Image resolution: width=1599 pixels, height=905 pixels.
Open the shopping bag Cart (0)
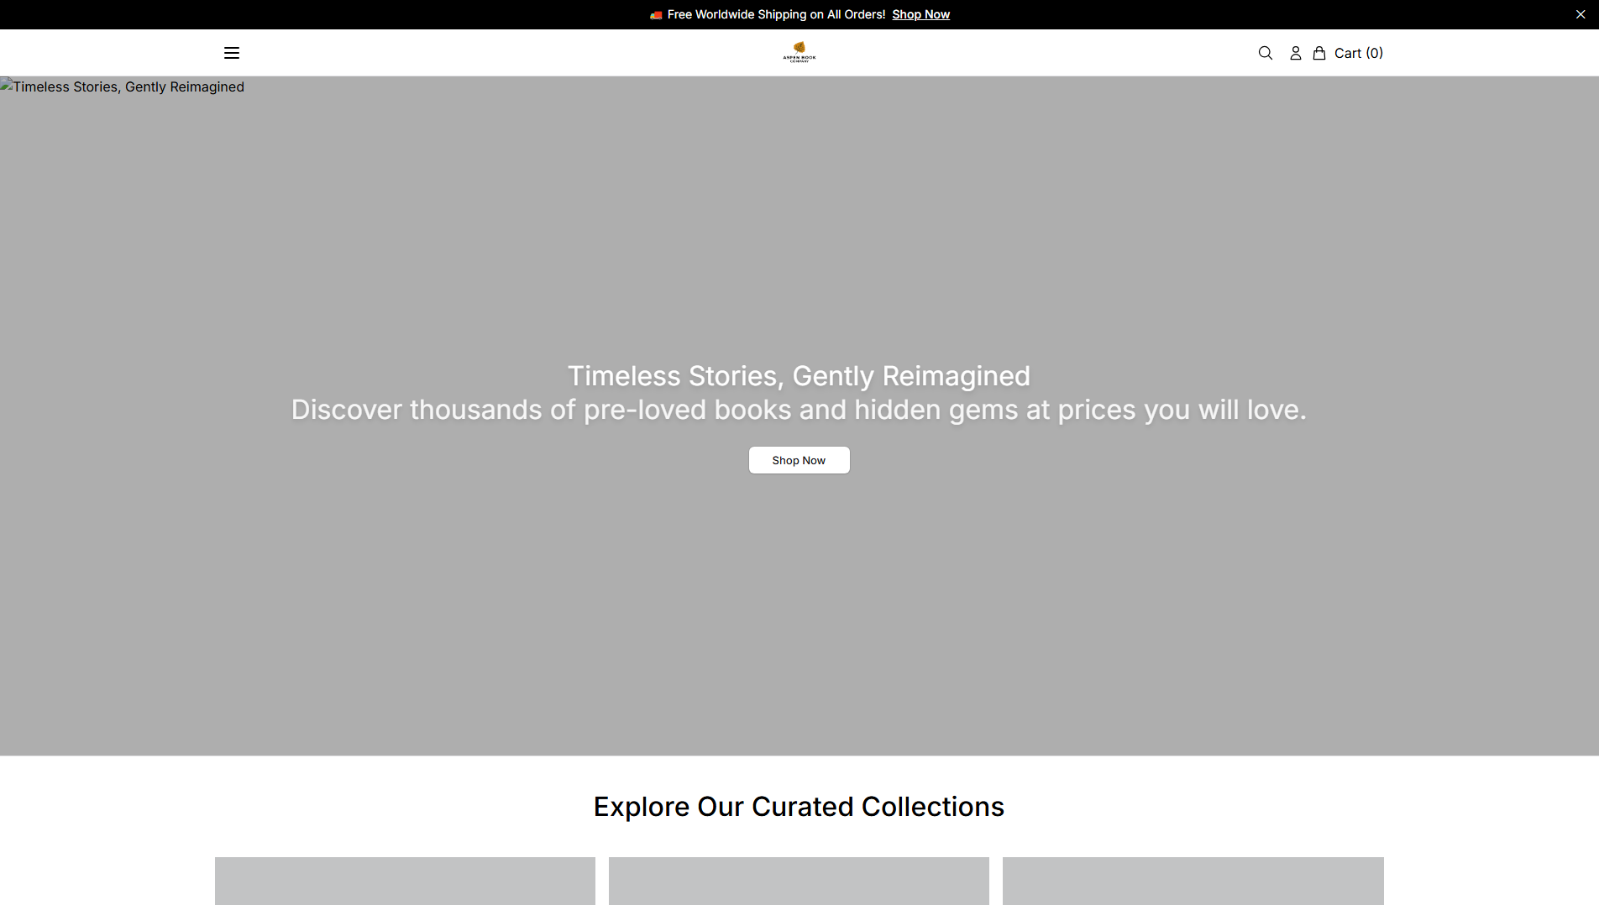1348,53
